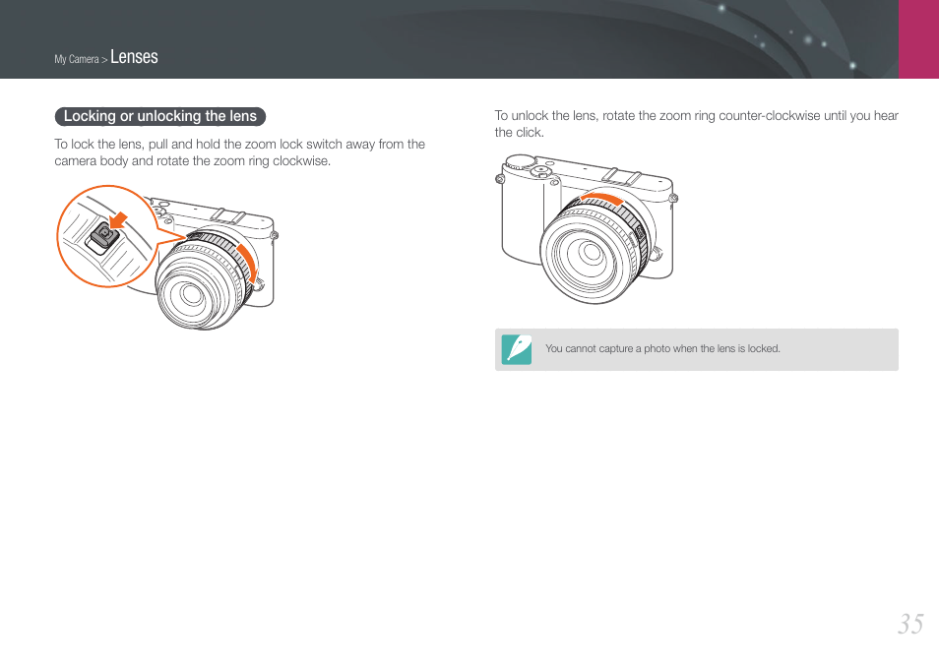939x665 pixels.
Task: Select the 'Locking or unlocking the lens' heading
Action: click(159, 116)
